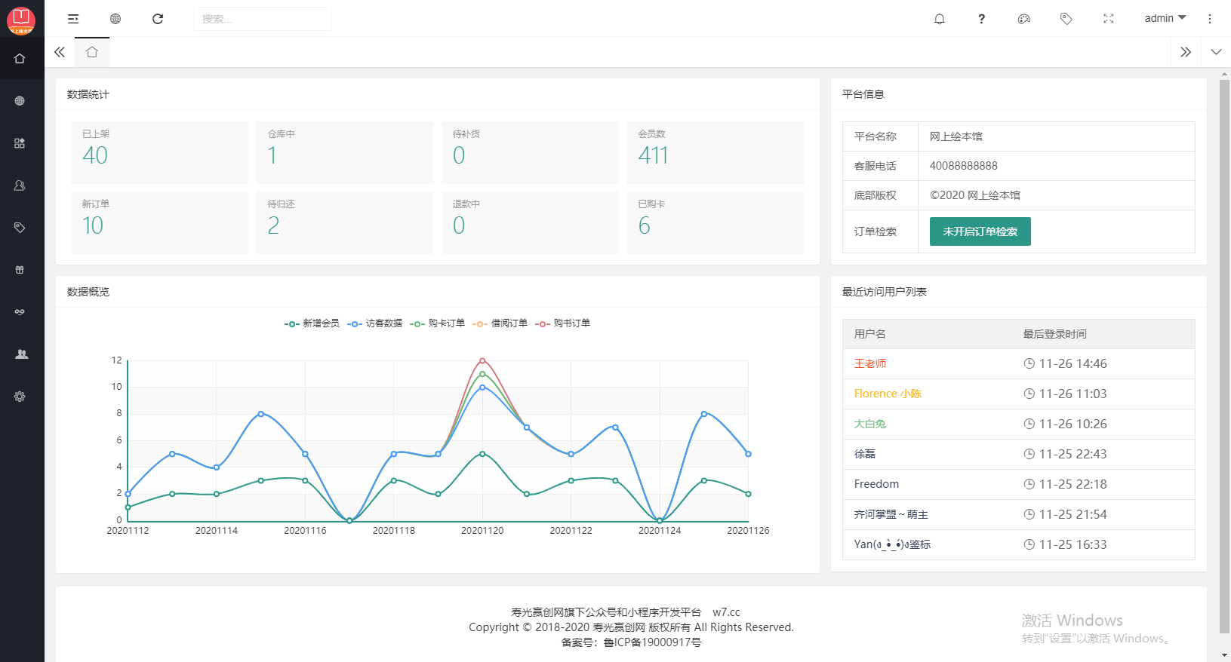Collapse the sidebar menu toggle icon
The width and height of the screenshot is (1231, 662).
pyautogui.click(x=73, y=19)
